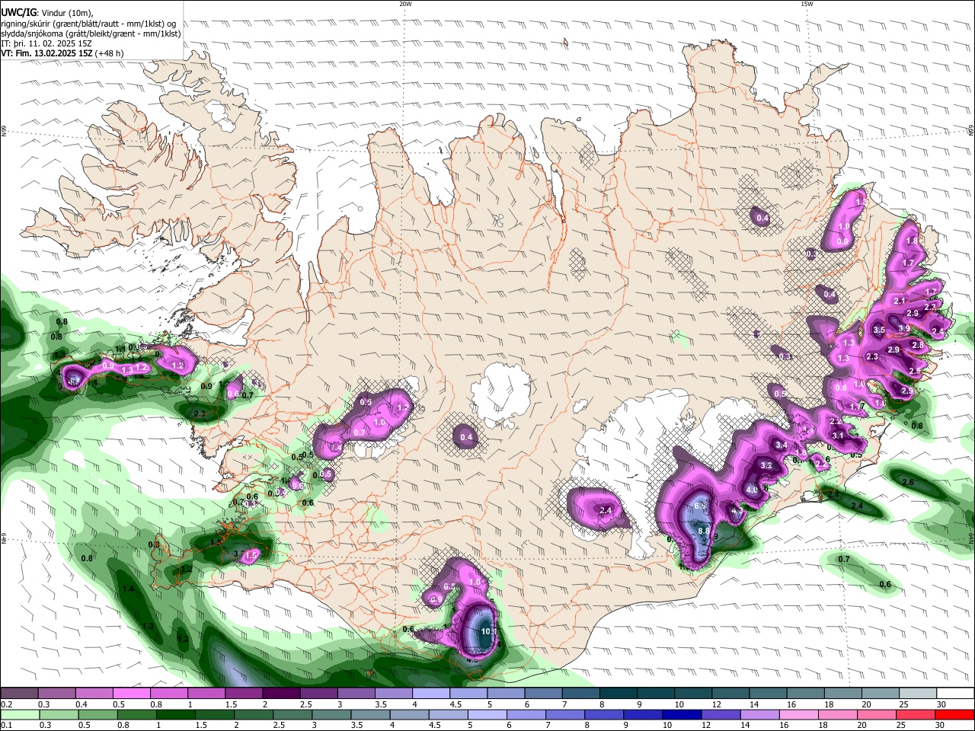Image resolution: width=975 pixels, height=731 pixels.
Task: Click the 4.0 value on the map
Action: [752, 490]
